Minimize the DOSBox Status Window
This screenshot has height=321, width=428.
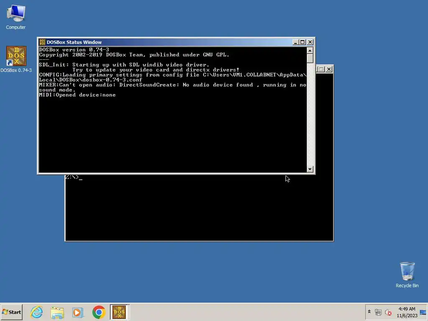tap(296, 42)
